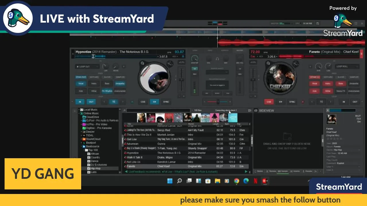Viewport: 367px width, 206px height.
Task: Set loop OUT point on deck B
Action: pyautogui.click(x=355, y=102)
